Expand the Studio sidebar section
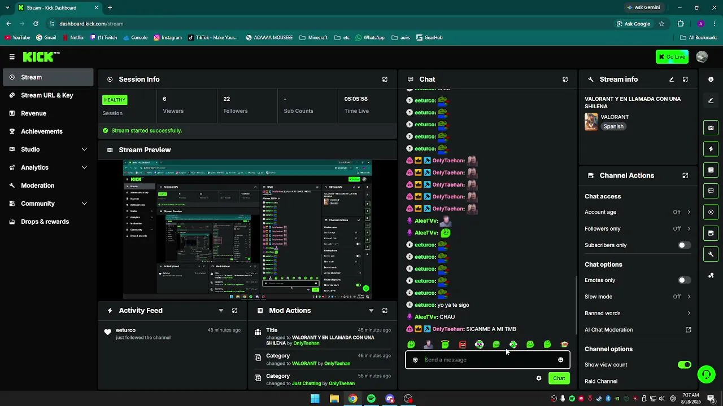The height and width of the screenshot is (406, 723). (48, 149)
